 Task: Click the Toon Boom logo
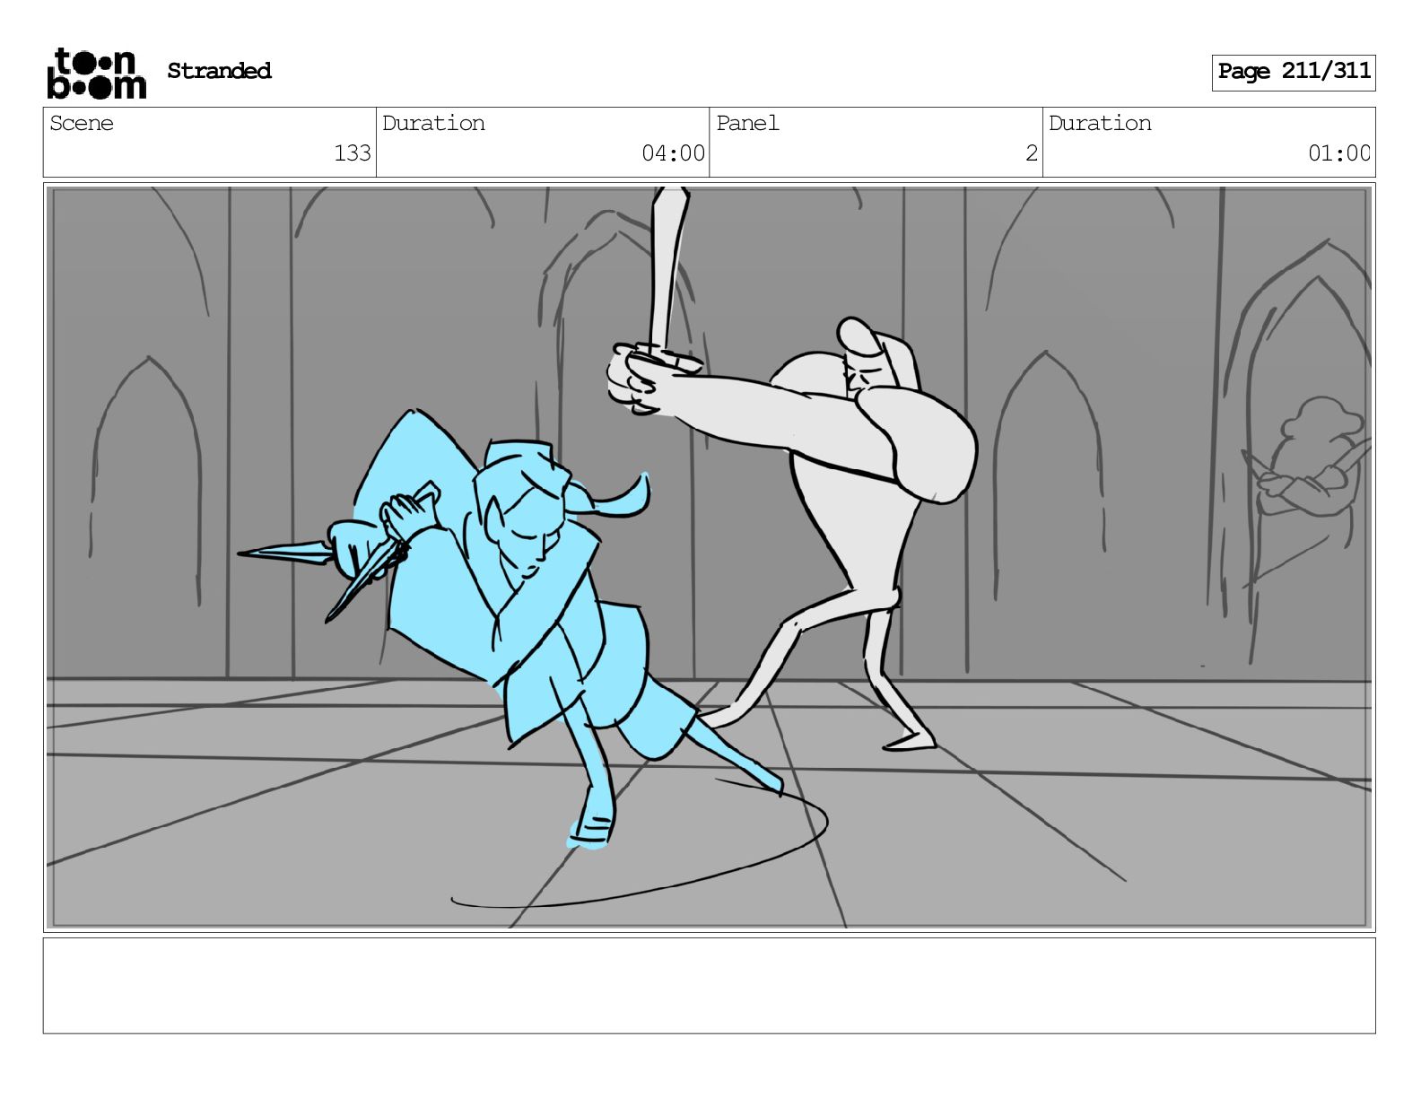(96, 73)
